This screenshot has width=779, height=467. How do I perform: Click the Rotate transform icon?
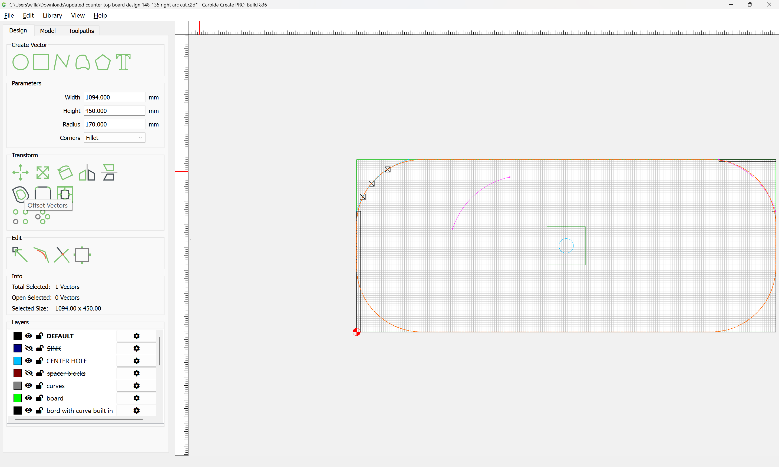(65, 172)
